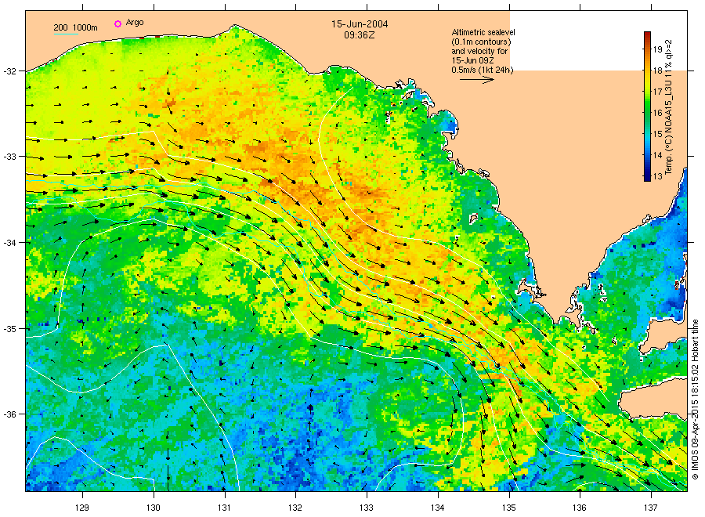Click the '14' value on temperature scale
The image size is (705, 517).
[658, 155]
